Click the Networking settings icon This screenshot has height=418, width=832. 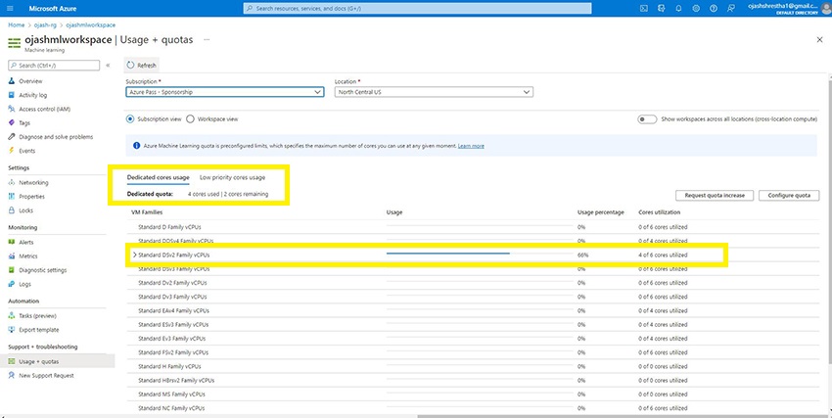11,182
